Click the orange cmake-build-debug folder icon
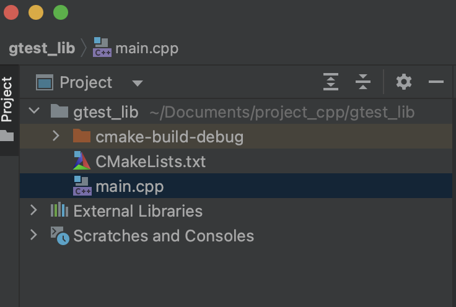The height and width of the screenshot is (307, 456). (x=82, y=136)
